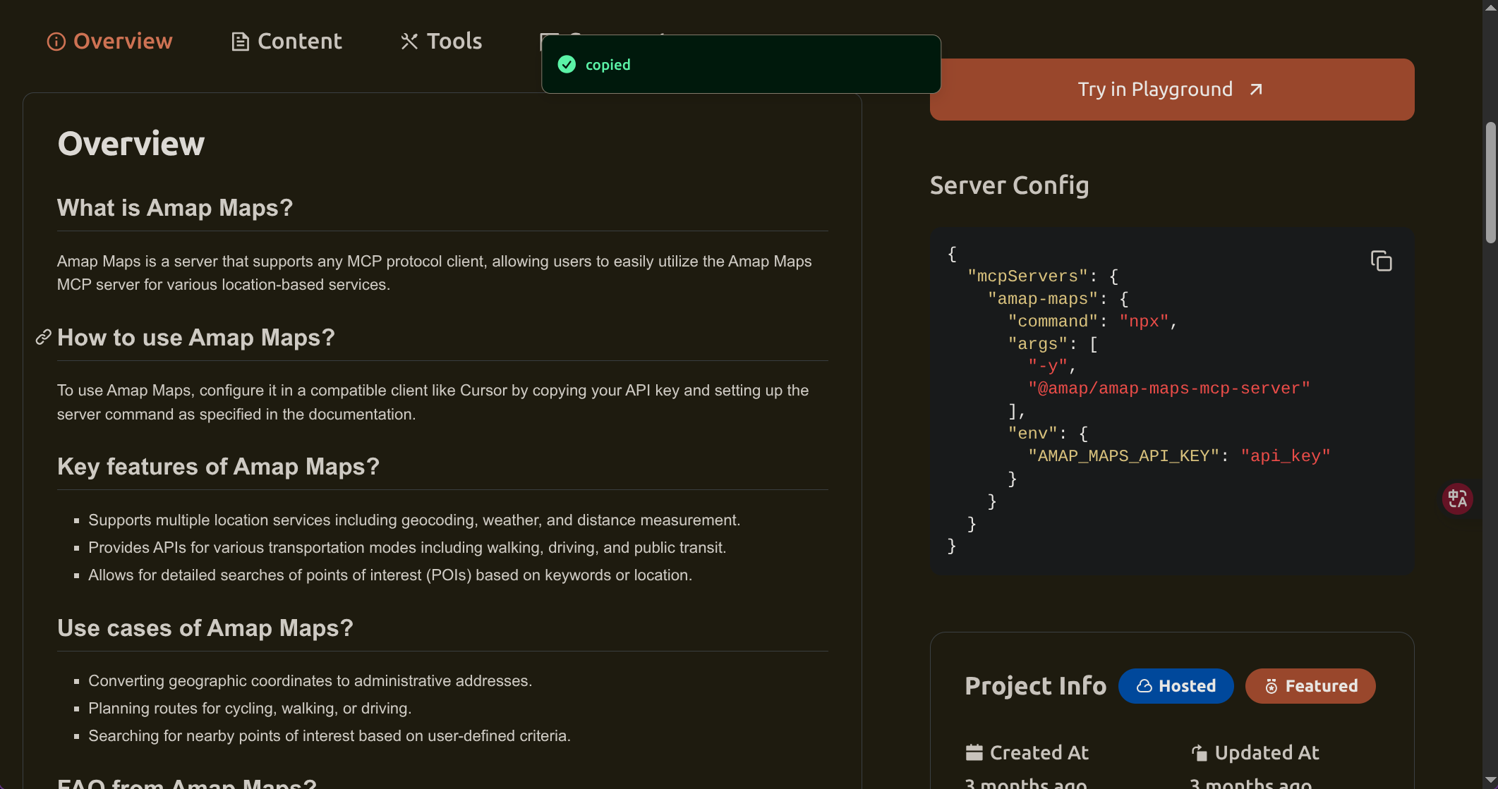Image resolution: width=1498 pixels, height=789 pixels.
Task: Click the Overview tab info icon
Action: click(56, 42)
